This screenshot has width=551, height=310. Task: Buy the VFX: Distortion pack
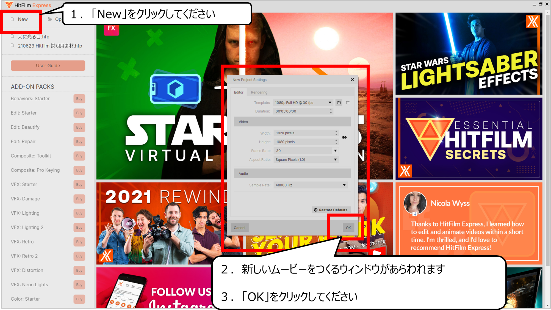[x=79, y=270]
